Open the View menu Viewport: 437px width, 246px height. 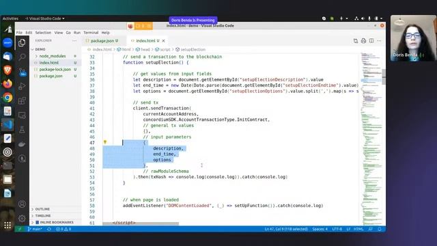pyautogui.click(x=59, y=33)
